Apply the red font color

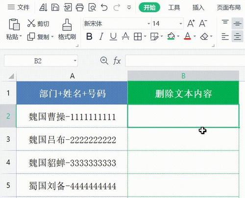point(187,36)
